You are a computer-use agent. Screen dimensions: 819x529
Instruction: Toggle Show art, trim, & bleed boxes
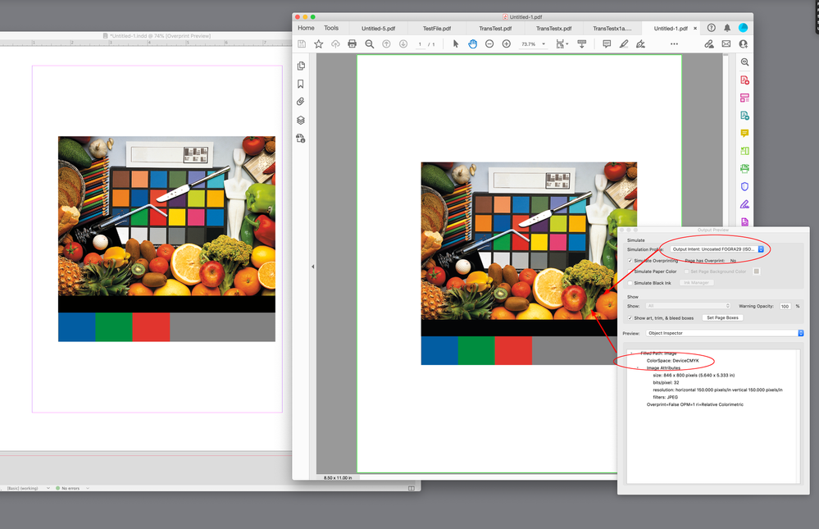pyautogui.click(x=630, y=318)
